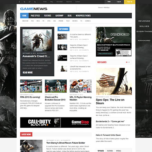Open the GAVERNWP menu item

59,16
